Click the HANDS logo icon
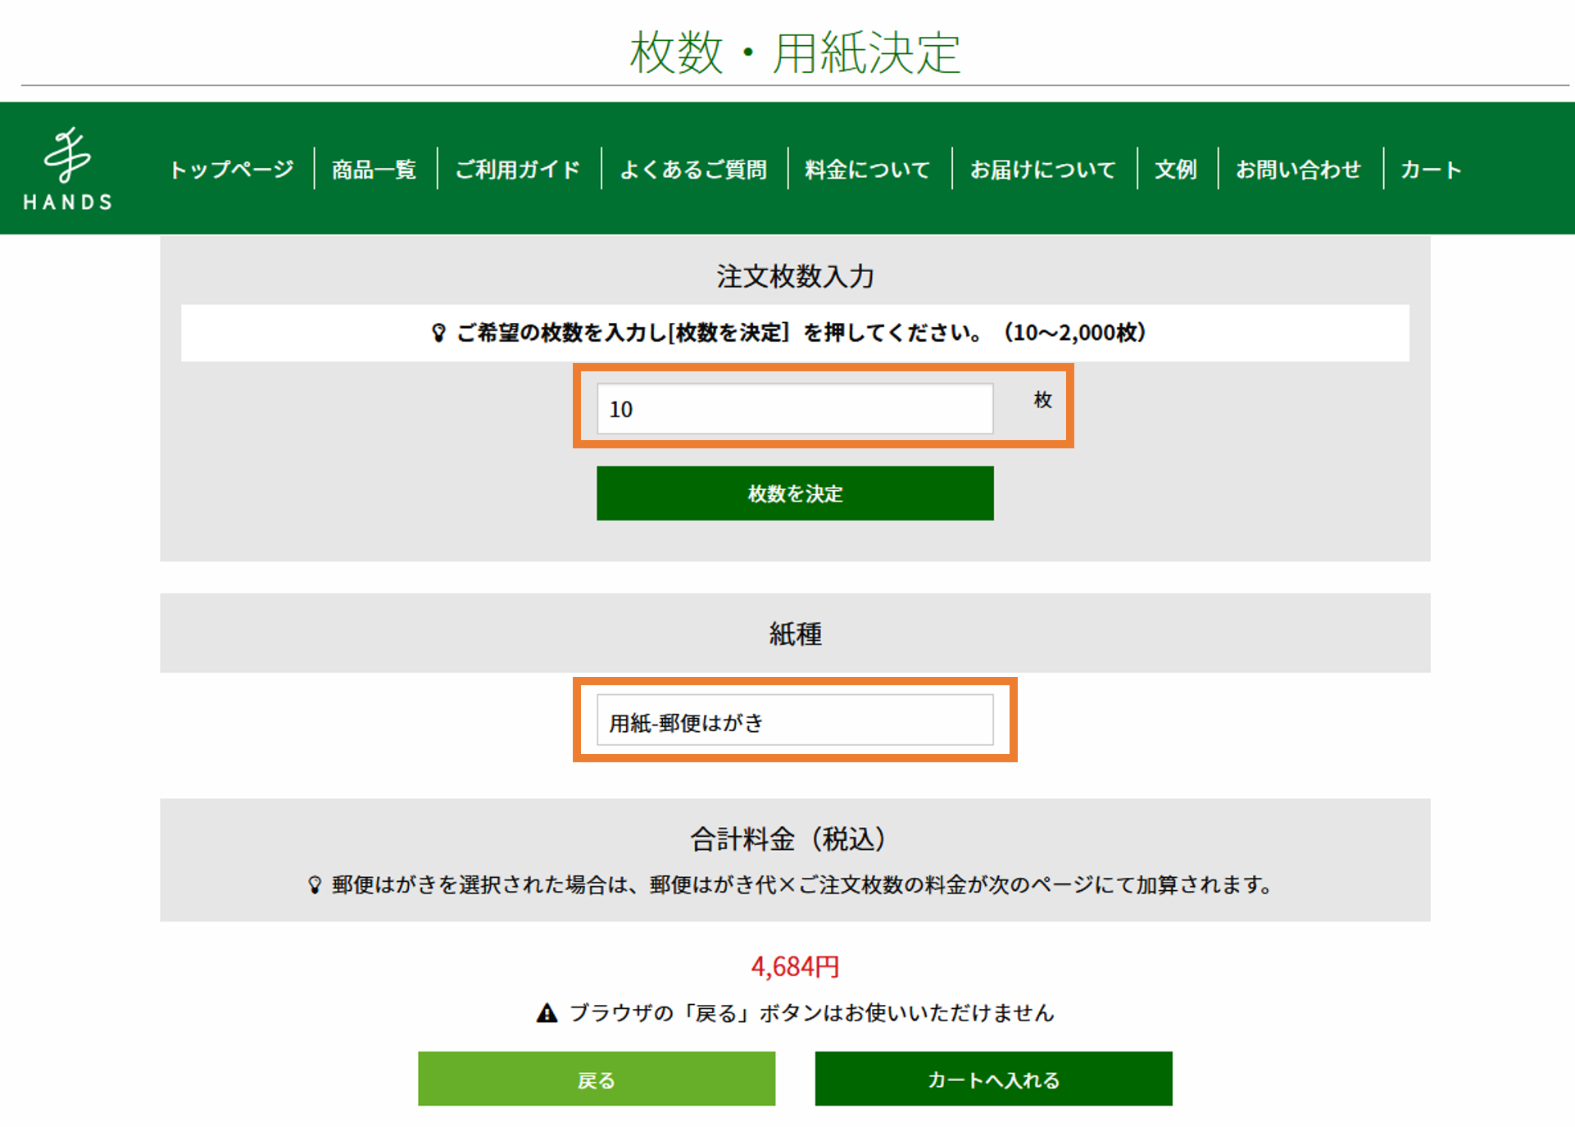 coord(67,169)
